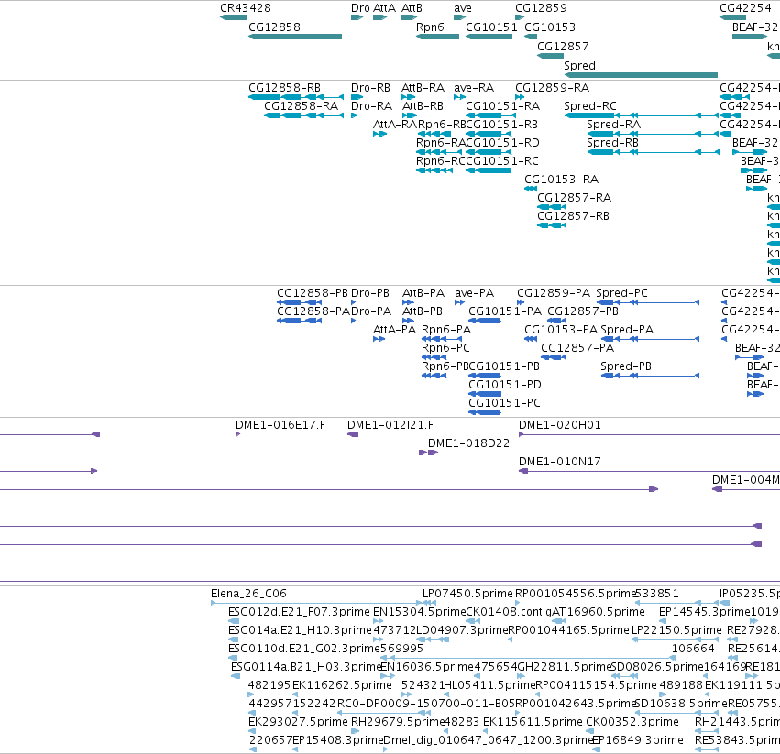Click EST label EP16849.3prime

pyautogui.click(x=638, y=740)
